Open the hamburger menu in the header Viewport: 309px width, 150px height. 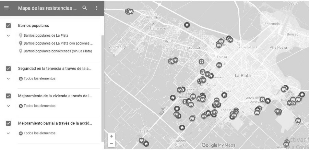click(x=6, y=8)
